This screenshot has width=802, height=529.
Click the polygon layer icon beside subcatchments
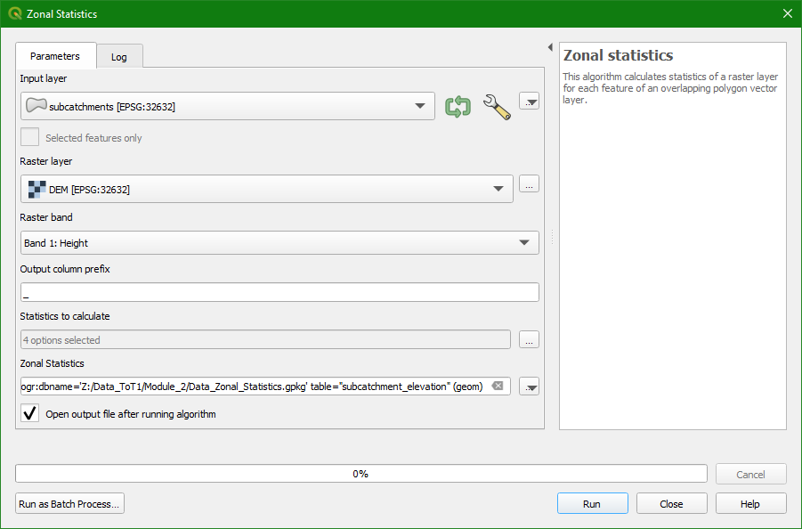36,105
